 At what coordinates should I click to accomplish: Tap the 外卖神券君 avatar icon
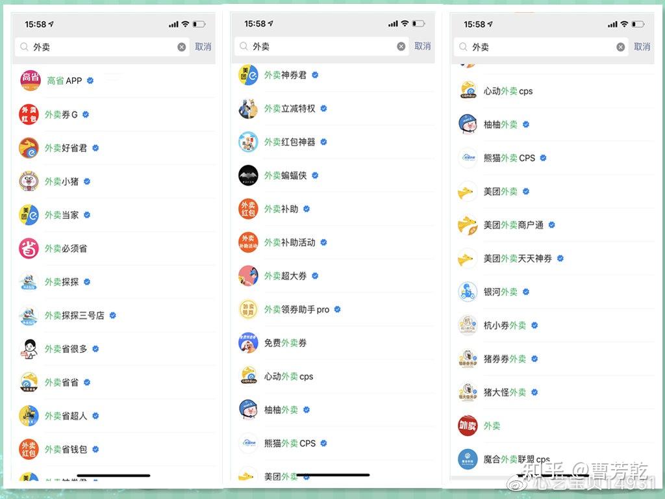248,75
